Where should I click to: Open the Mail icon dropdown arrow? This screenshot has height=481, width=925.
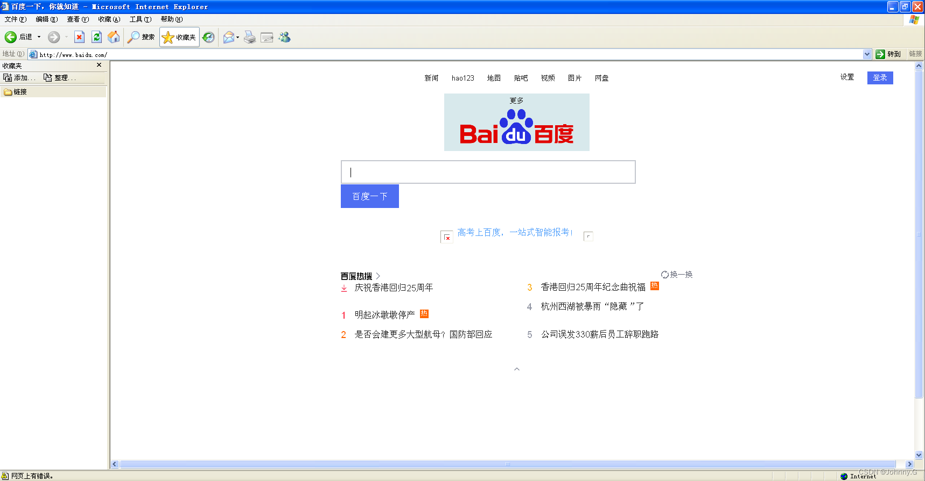(237, 37)
